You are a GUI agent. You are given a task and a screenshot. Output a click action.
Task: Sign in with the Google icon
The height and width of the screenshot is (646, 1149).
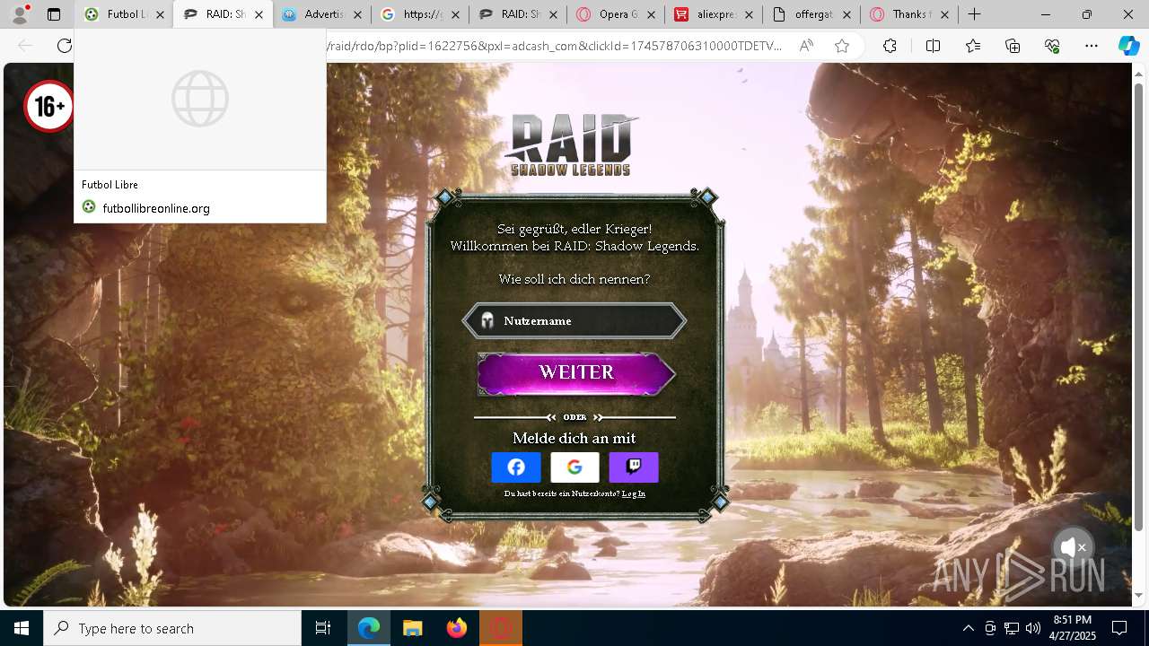(x=574, y=467)
